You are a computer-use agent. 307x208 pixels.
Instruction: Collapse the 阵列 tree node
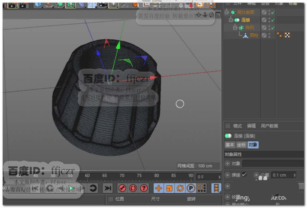(x=235, y=28)
